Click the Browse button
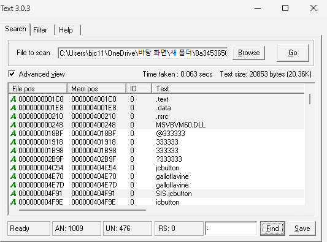This screenshot has width=327, height=242. [x=249, y=53]
